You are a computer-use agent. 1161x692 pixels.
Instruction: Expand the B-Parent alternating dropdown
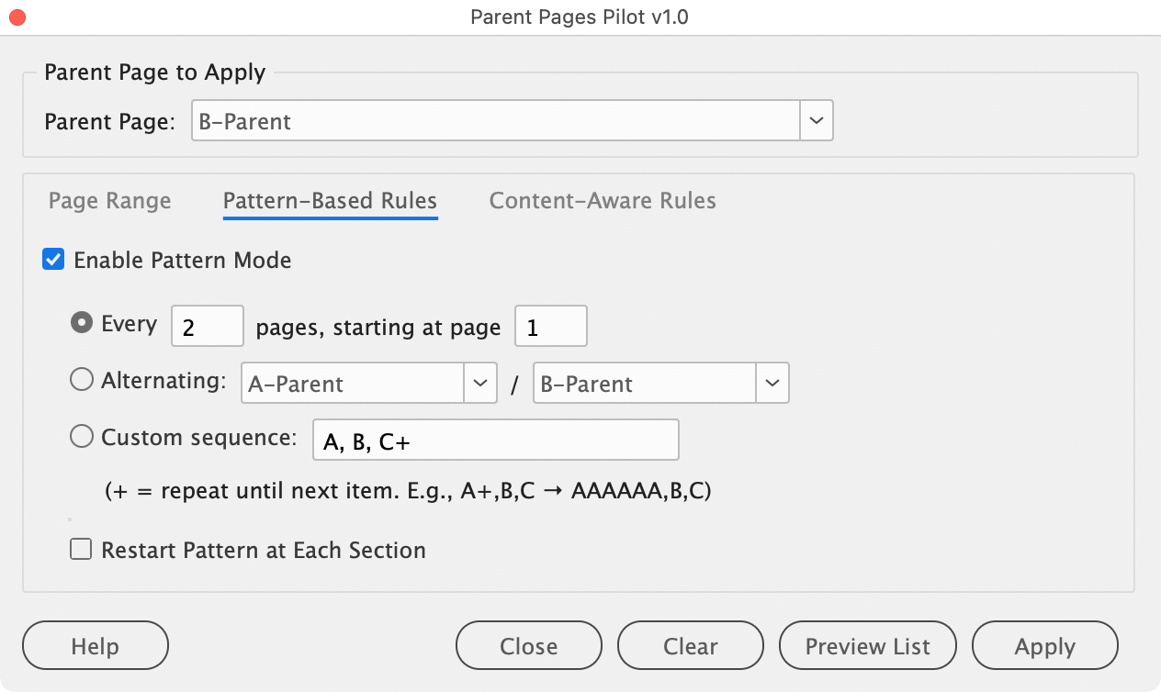772,384
